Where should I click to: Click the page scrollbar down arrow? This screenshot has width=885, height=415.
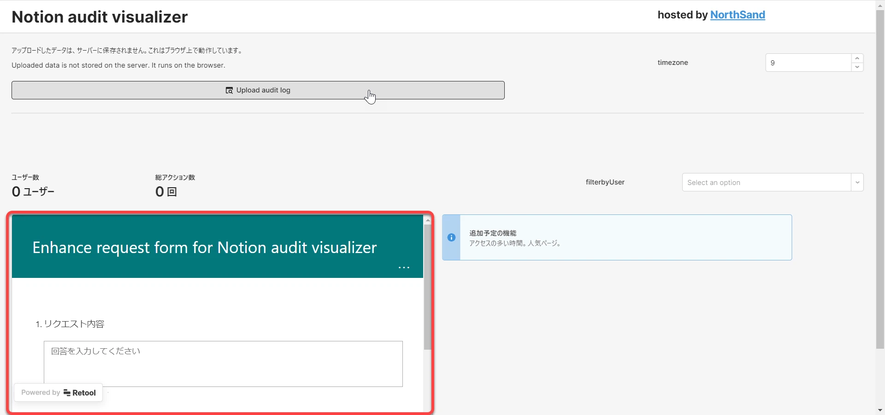pyautogui.click(x=880, y=410)
